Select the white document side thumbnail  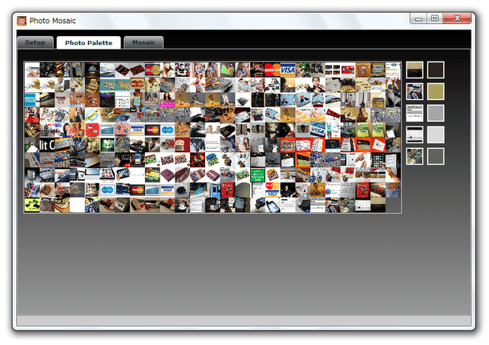tap(414, 113)
